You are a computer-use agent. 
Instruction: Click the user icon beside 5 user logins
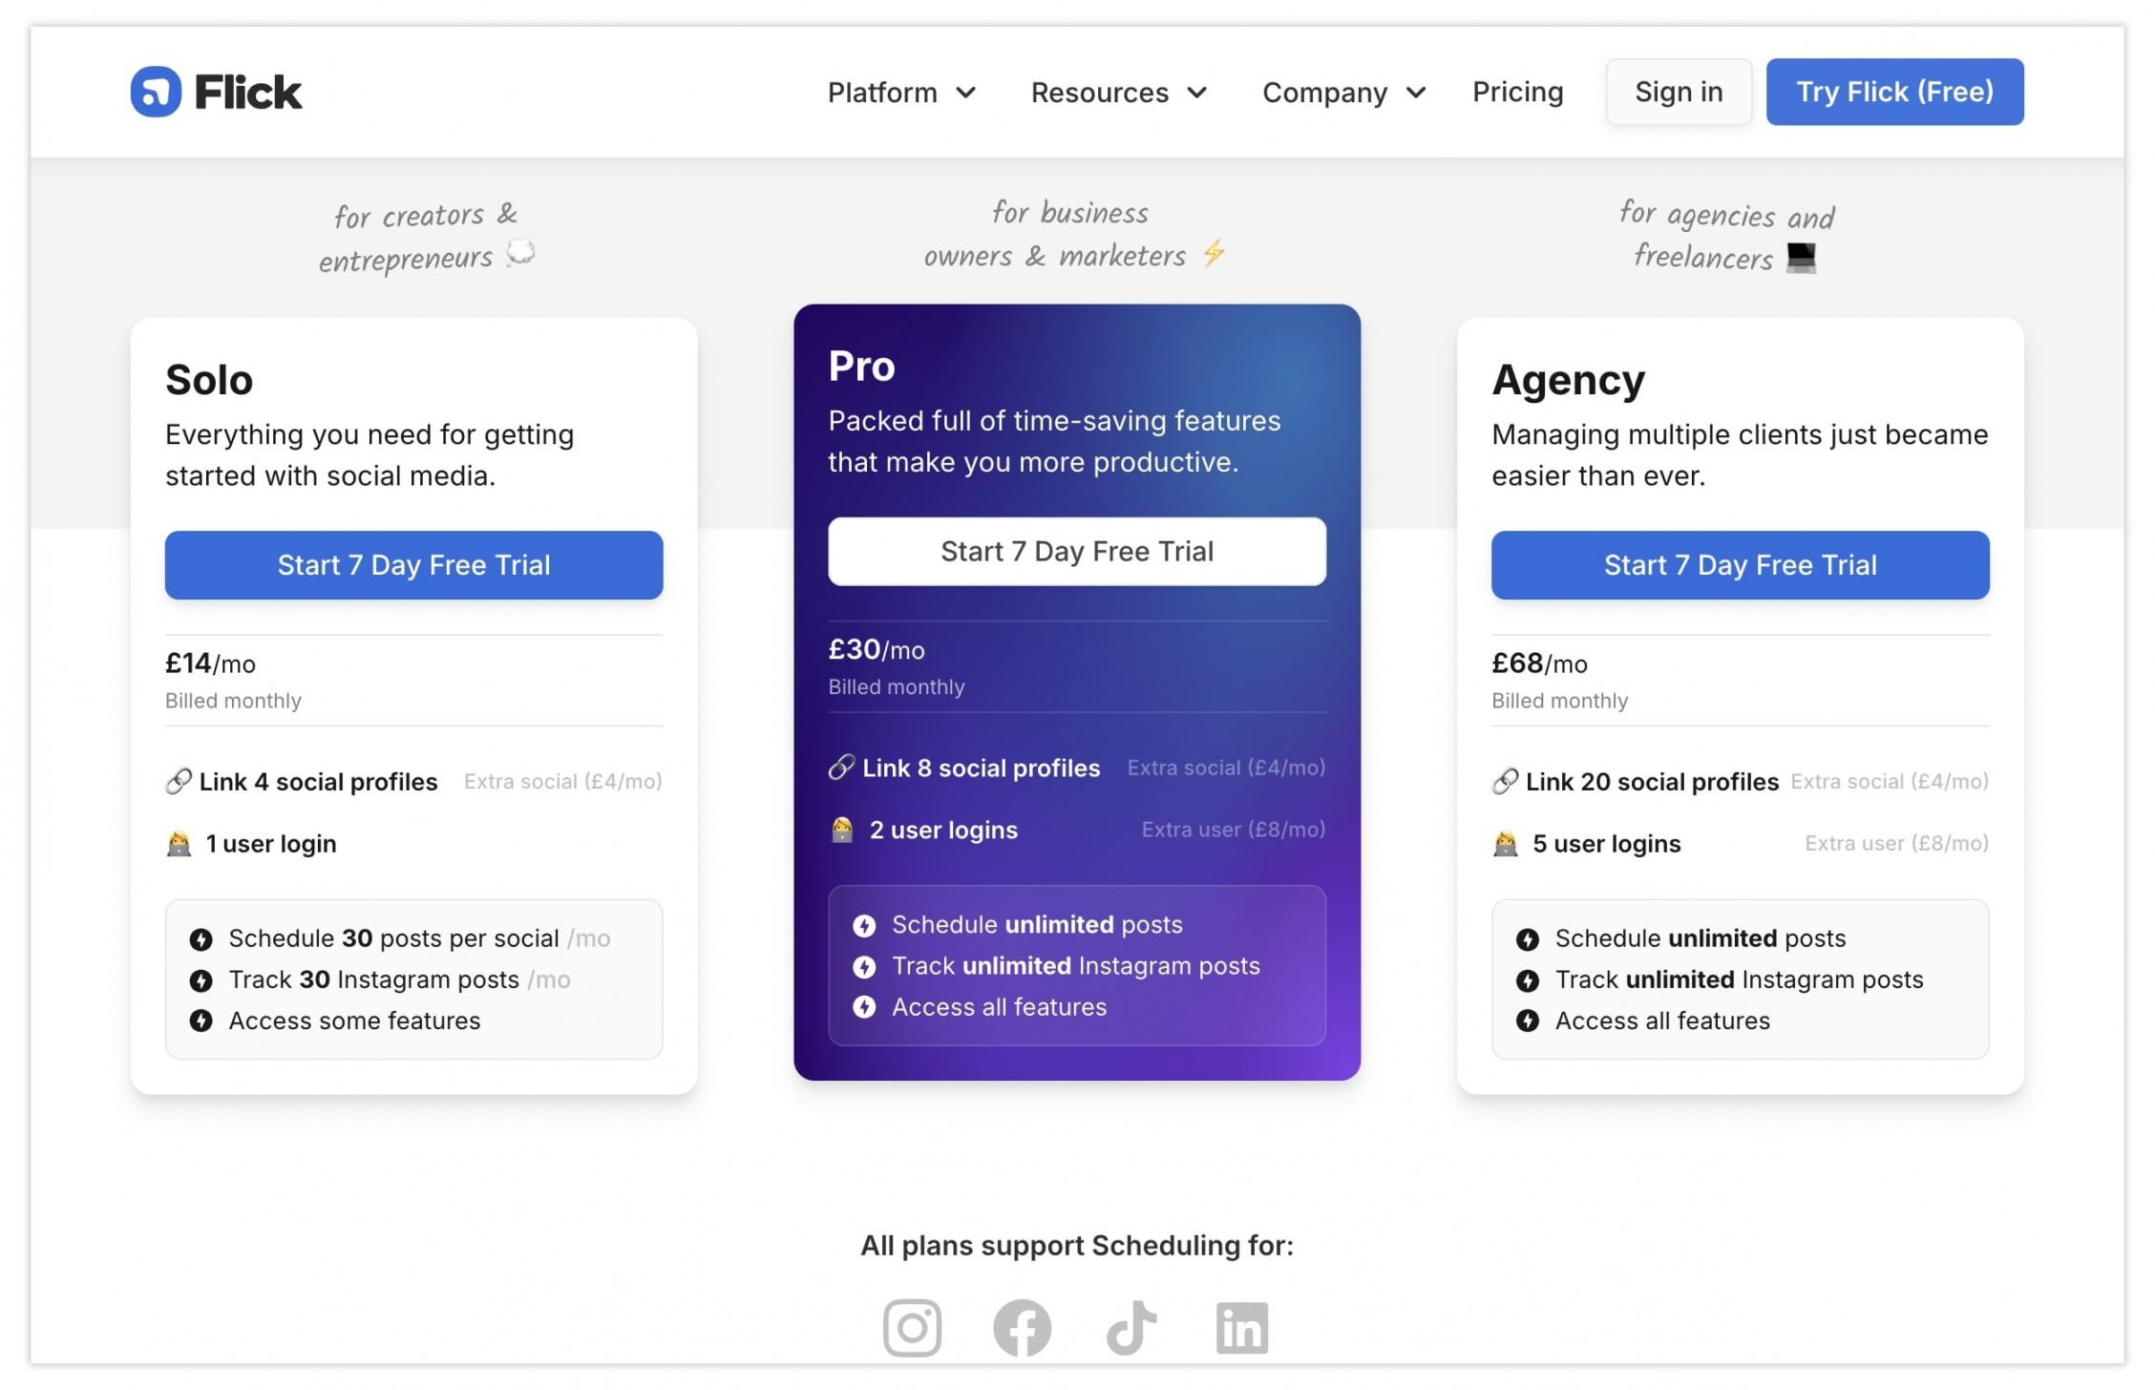pyautogui.click(x=1506, y=844)
